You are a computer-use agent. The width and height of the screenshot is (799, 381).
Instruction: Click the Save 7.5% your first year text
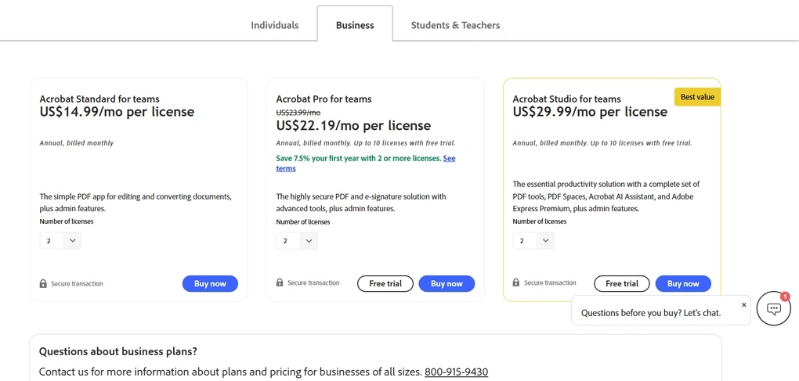pyautogui.click(x=358, y=158)
